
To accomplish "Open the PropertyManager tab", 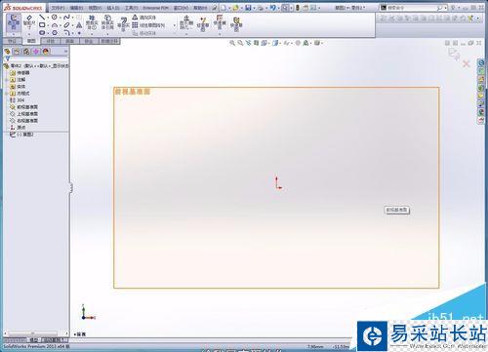I will (x=17, y=52).
